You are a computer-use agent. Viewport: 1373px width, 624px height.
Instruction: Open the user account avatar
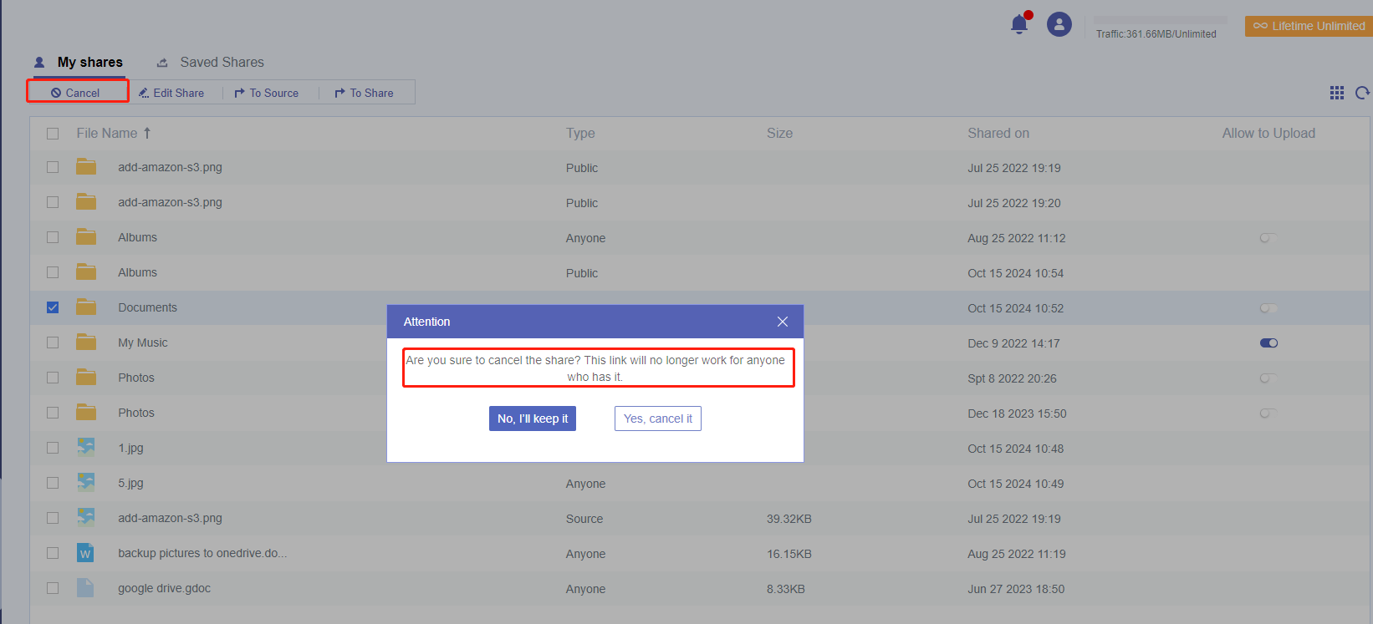(x=1059, y=24)
